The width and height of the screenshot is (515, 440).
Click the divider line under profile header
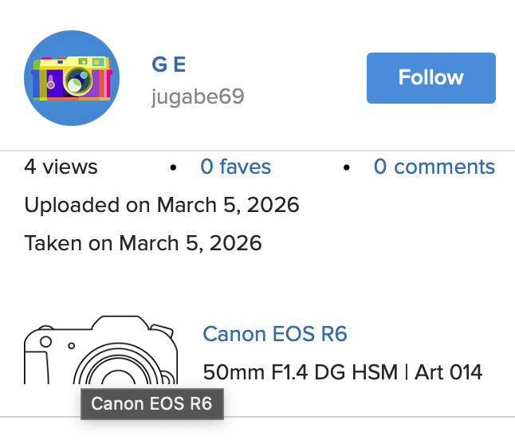pos(257,150)
